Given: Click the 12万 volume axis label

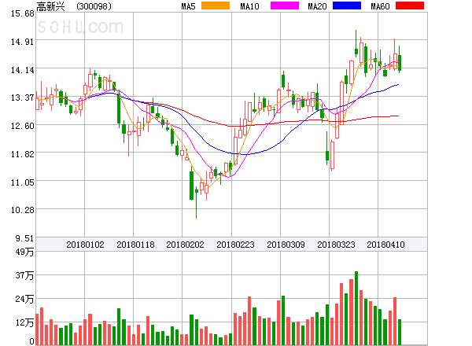Looking at the screenshot, I should (24, 322).
